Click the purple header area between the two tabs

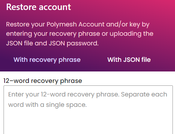[x=94, y=60]
